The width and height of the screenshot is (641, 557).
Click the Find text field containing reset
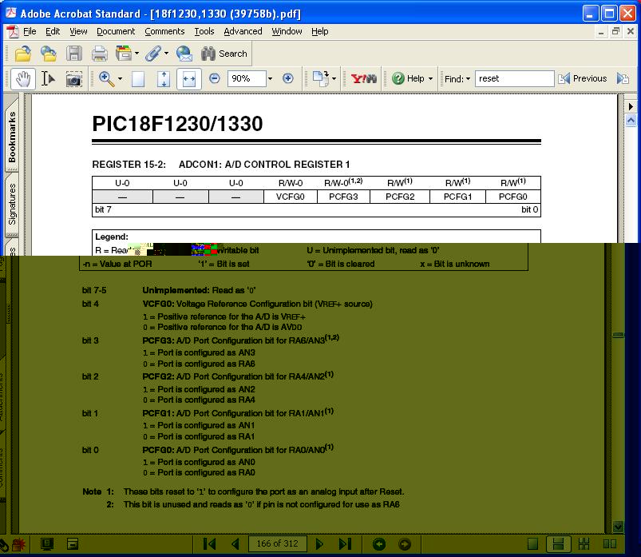[x=514, y=78]
